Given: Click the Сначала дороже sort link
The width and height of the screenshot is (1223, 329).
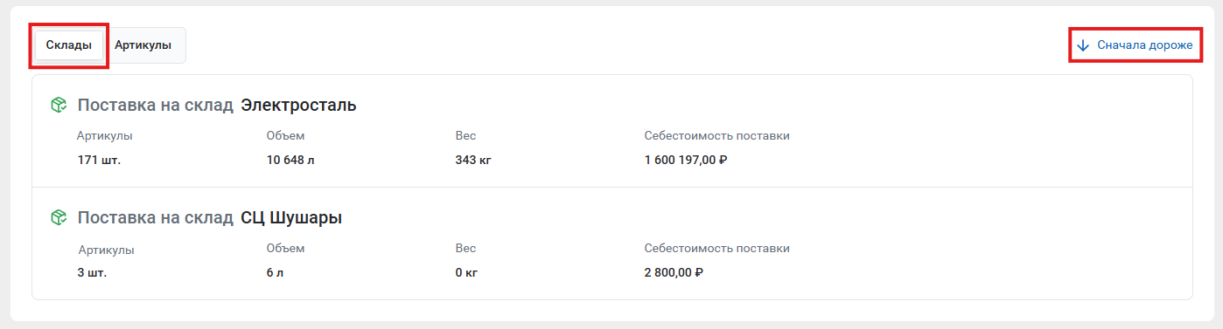Looking at the screenshot, I should (1145, 45).
